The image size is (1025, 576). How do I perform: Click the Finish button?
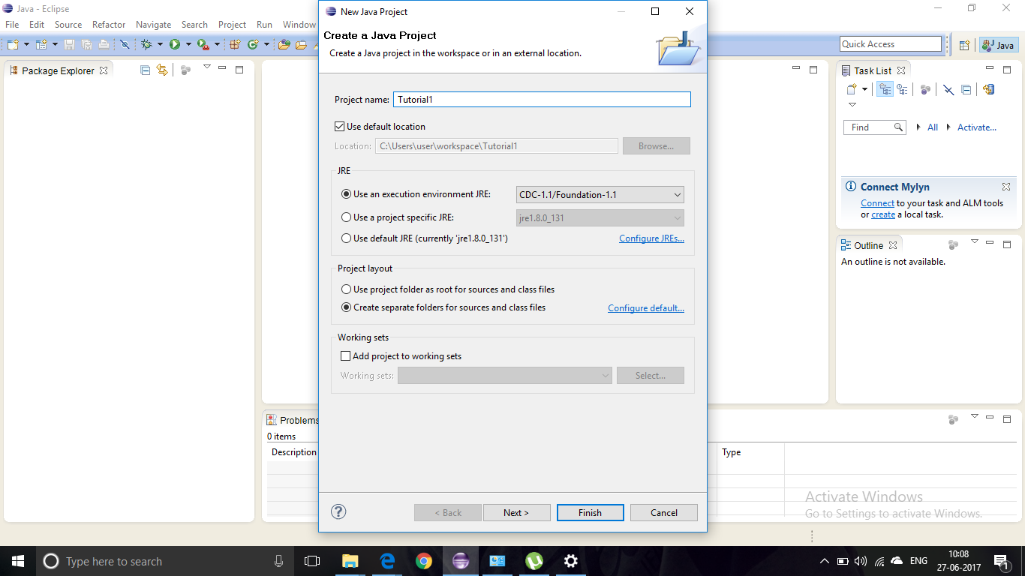tap(590, 513)
